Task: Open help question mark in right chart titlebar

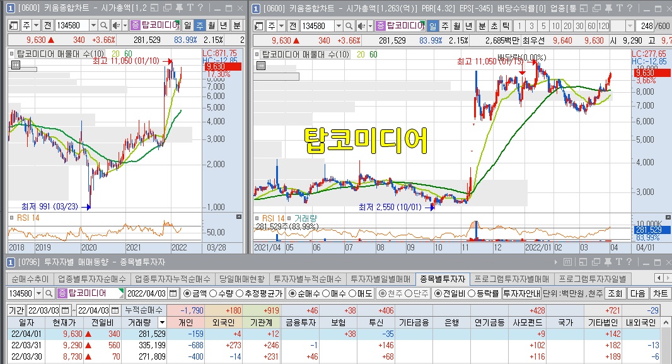Action: (630, 8)
